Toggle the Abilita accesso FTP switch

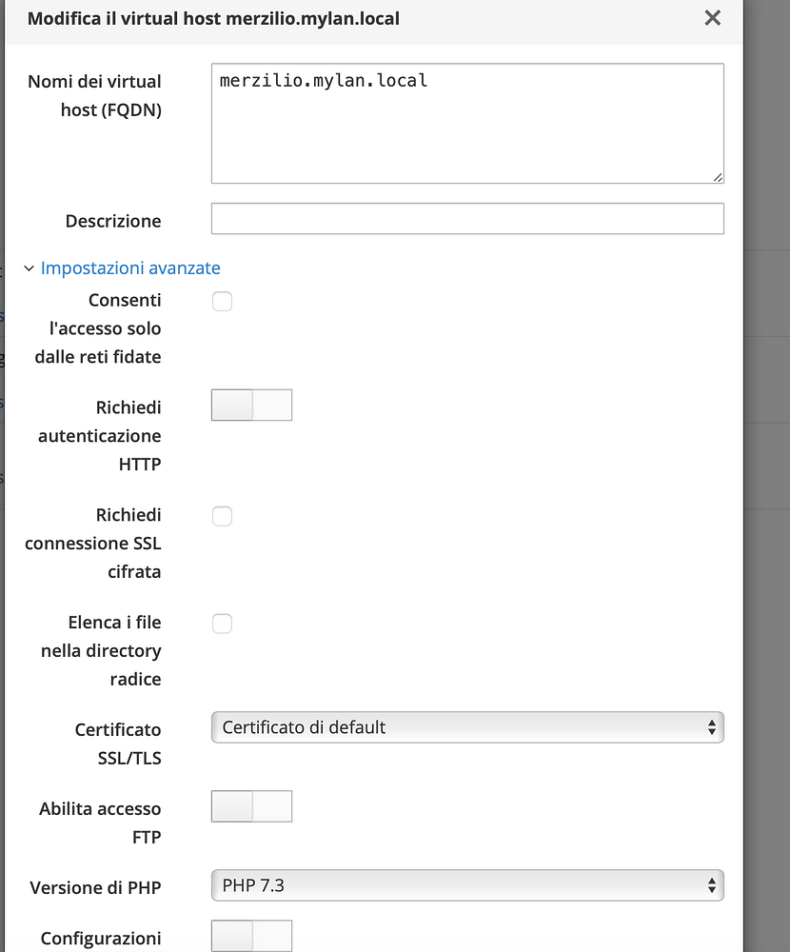pos(251,806)
